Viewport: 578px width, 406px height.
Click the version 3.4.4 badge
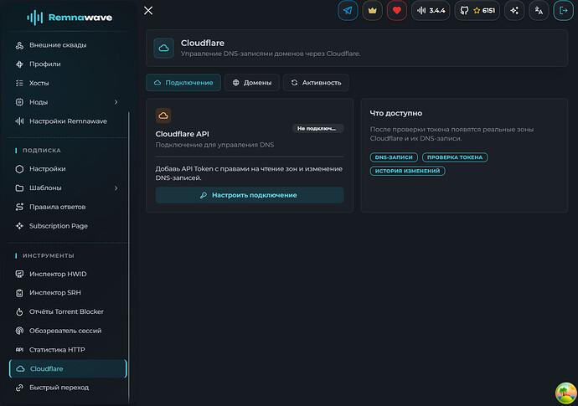[431, 11]
